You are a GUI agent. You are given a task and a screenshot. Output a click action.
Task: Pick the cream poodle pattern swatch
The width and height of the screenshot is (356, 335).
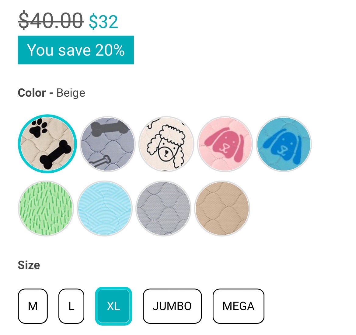tap(166, 144)
